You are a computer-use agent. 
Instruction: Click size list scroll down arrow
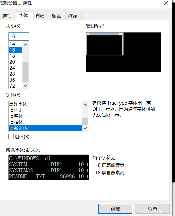pyautogui.click(x=25, y=86)
